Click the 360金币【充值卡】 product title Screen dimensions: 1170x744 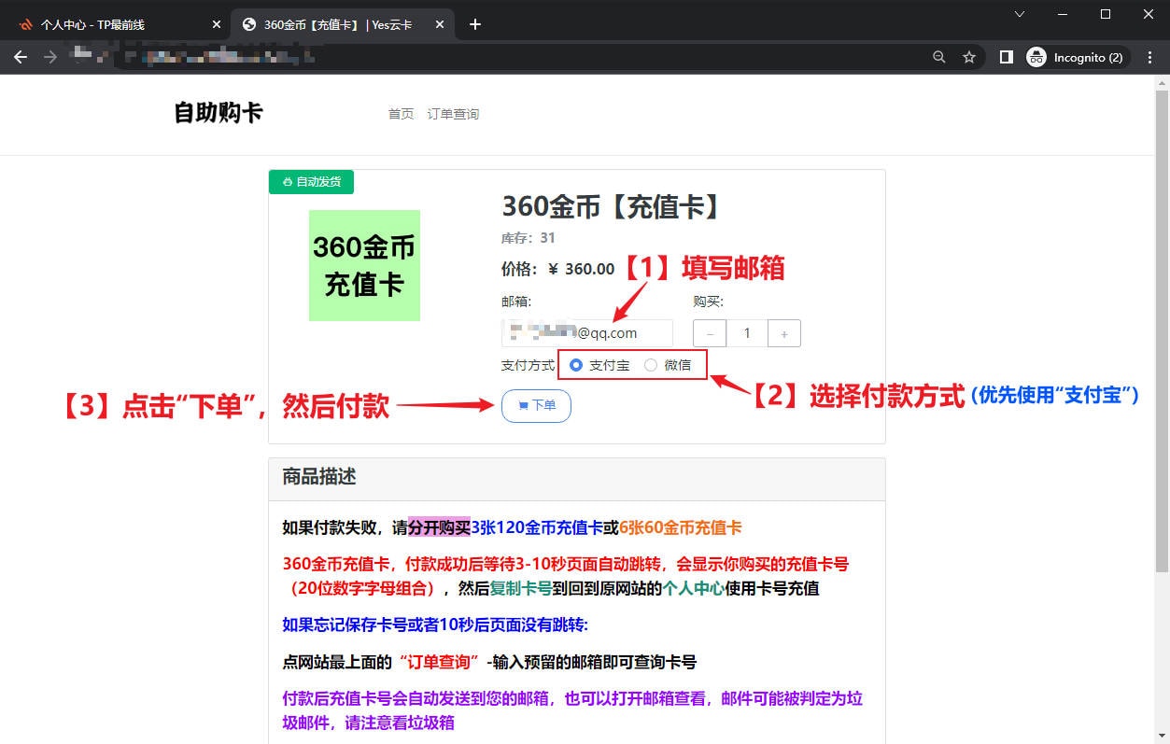click(x=612, y=206)
